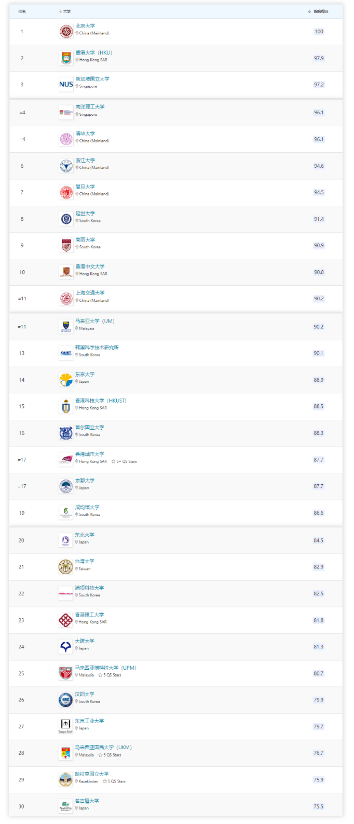Click the Peking University logo icon

(66, 32)
